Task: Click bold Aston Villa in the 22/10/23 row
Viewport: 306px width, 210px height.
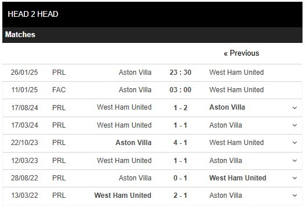Action: [x=134, y=143]
